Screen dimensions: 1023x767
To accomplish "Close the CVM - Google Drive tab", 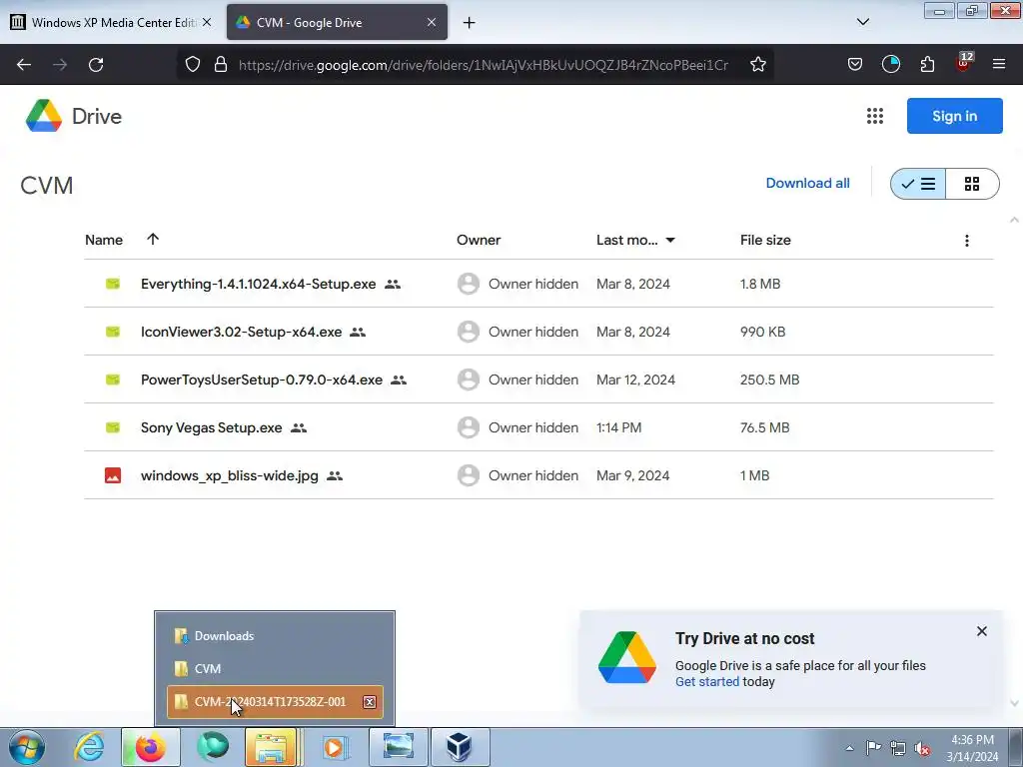I will tap(432, 22).
